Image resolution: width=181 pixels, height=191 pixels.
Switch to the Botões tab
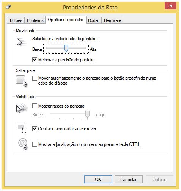pos(16,20)
